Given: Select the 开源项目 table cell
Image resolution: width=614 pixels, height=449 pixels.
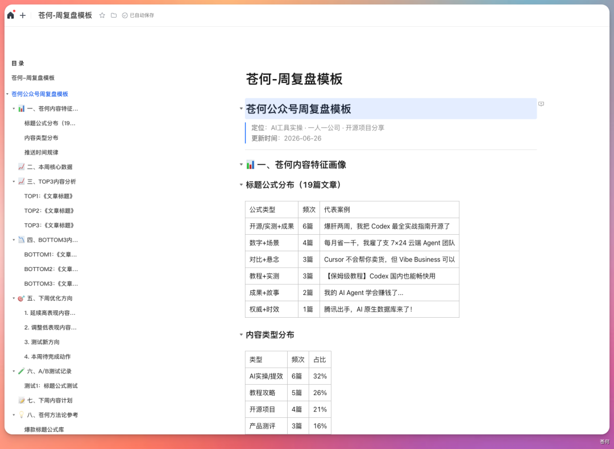Looking at the screenshot, I should point(266,409).
